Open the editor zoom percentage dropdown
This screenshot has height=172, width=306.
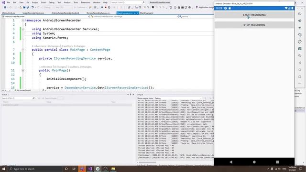tap(6, 90)
